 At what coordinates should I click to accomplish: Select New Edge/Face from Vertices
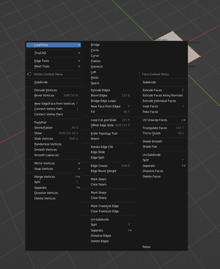(53, 104)
